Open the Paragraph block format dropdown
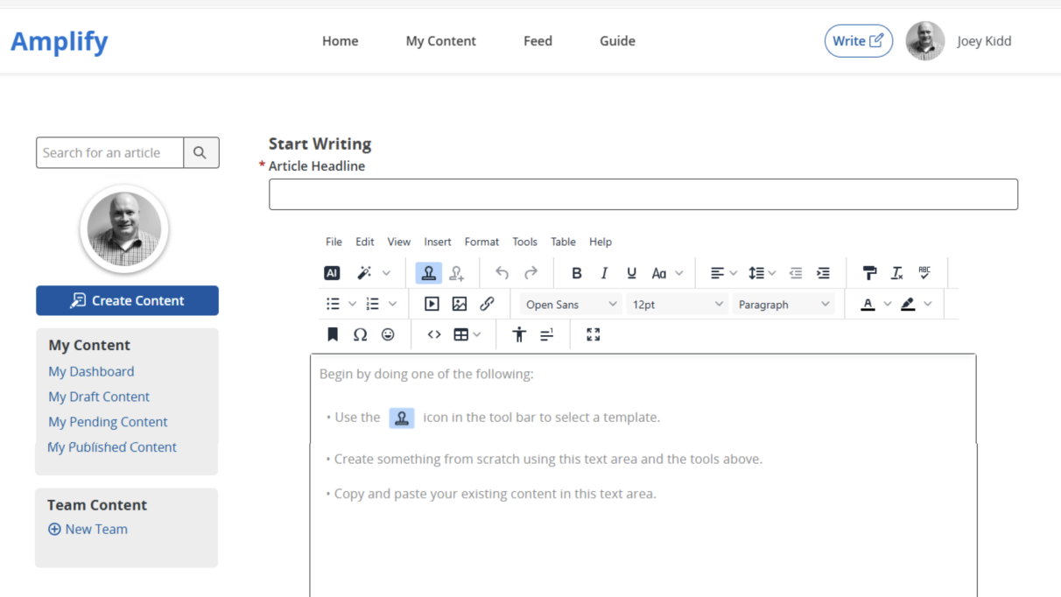1061x597 pixels. click(x=783, y=305)
